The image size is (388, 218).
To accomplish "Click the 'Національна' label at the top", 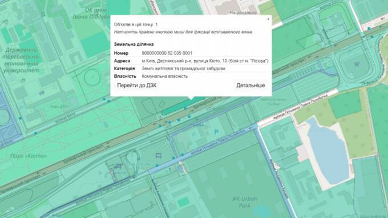I will [x=244, y=13].
